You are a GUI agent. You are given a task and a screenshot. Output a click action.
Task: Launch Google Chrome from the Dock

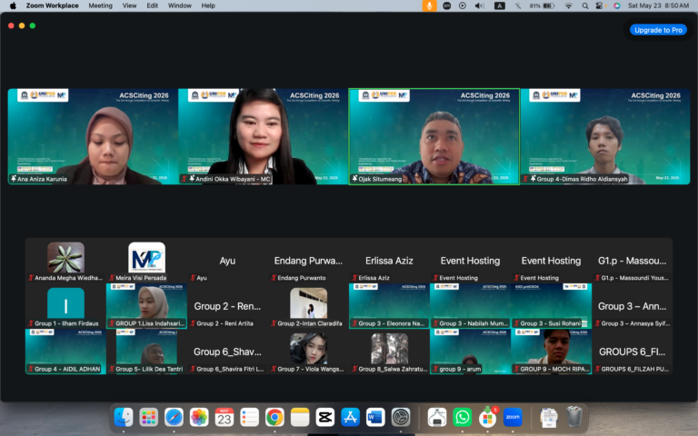click(x=274, y=417)
